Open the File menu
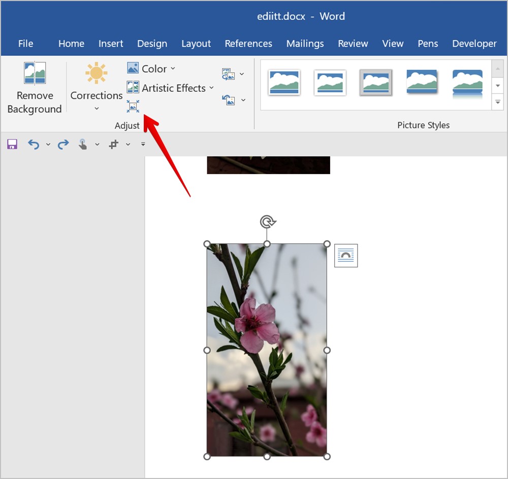The height and width of the screenshot is (479, 508). pyautogui.click(x=25, y=44)
